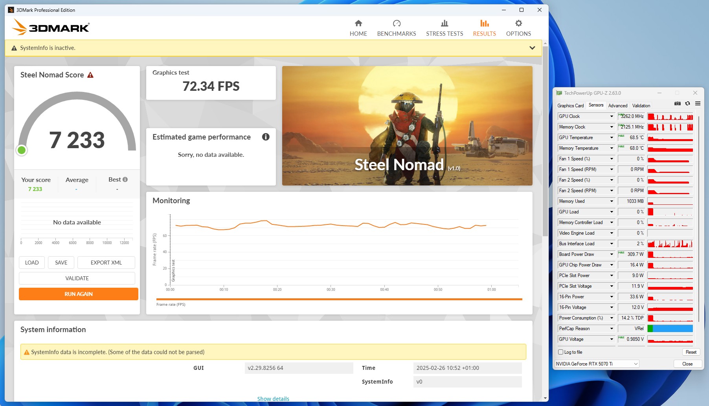This screenshot has height=406, width=709.
Task: Click the Reset button in GPU-Z
Action: (x=691, y=352)
